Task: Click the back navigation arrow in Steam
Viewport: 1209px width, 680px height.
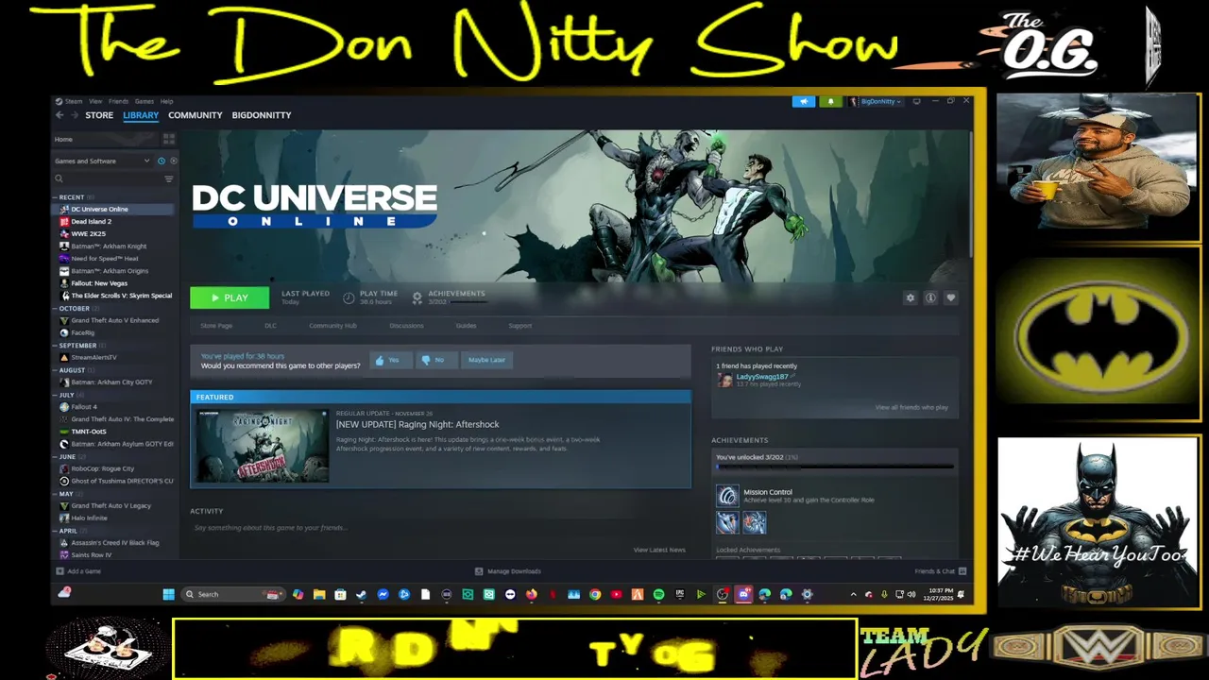Action: (59, 115)
